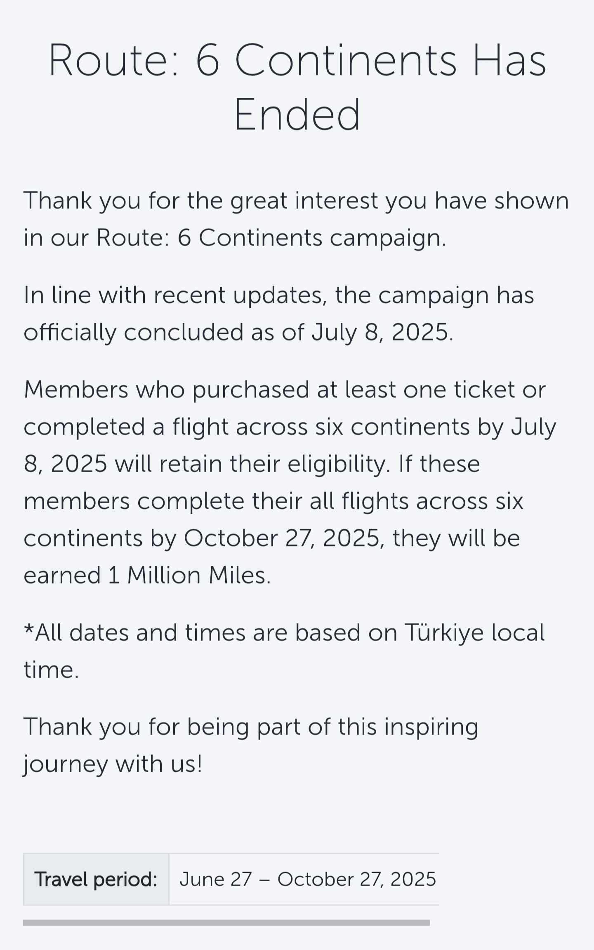Tap "October 27, 2025" in the eligibility paragraph

[281, 539]
